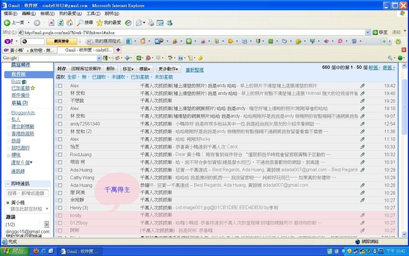Click the color square beside BloggerAds label

coord(8,113)
